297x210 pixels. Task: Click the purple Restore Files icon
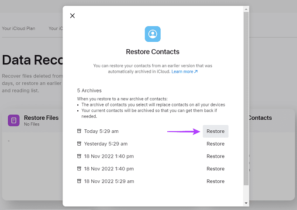(x=14, y=120)
